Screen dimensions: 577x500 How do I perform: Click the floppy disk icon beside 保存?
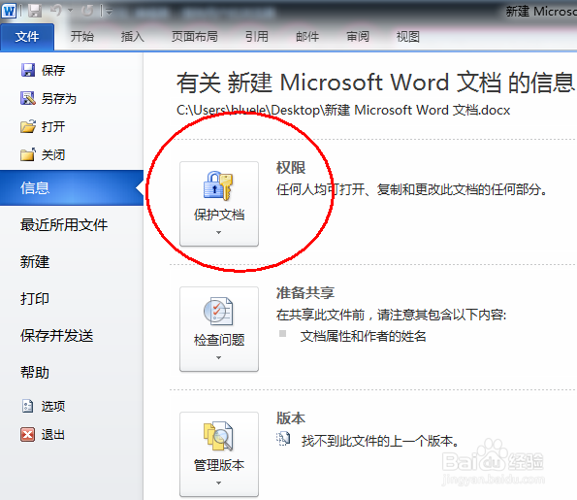[x=28, y=70]
